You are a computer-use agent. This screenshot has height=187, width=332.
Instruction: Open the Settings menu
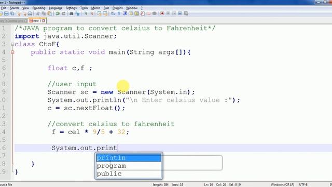pos(71,8)
